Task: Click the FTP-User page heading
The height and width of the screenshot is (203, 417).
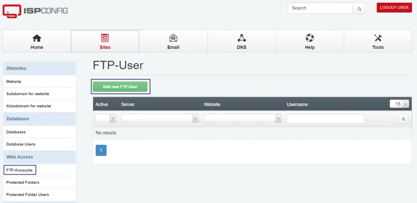Action: click(118, 65)
